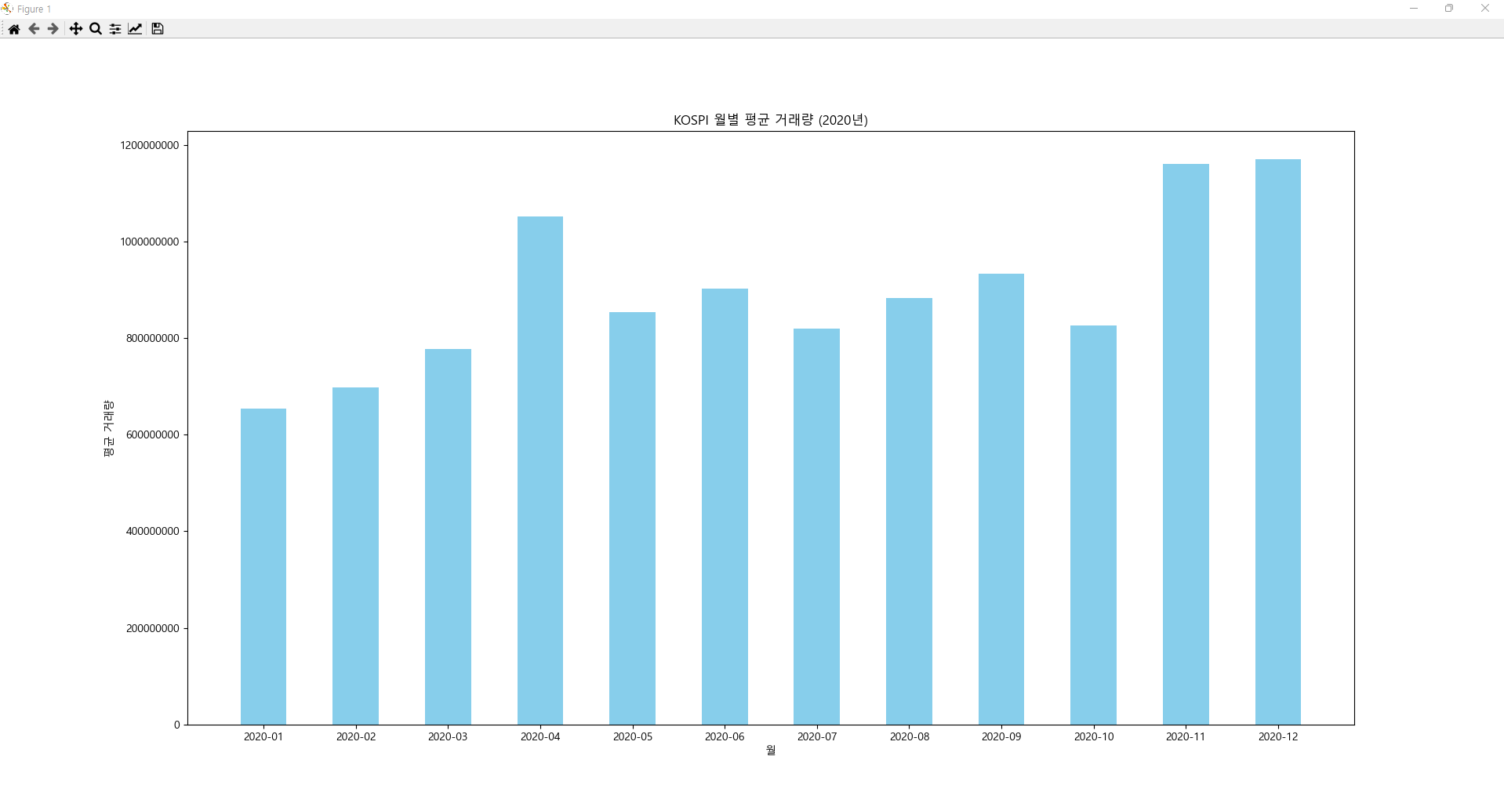
Task: Click the 800000000 y-axis tick label
Action: pos(153,338)
